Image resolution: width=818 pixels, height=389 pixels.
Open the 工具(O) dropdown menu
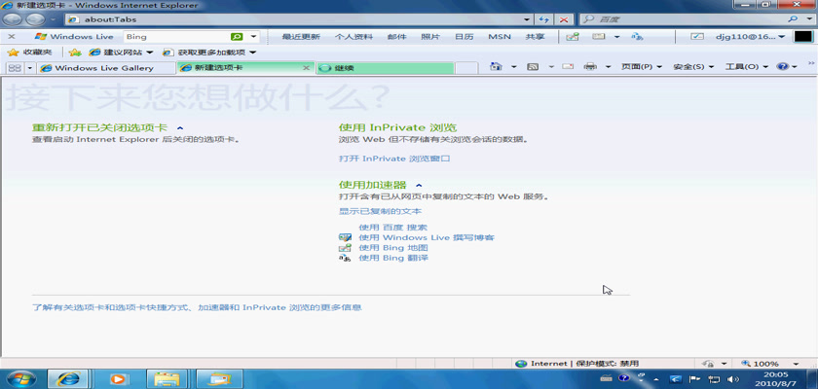click(x=744, y=67)
